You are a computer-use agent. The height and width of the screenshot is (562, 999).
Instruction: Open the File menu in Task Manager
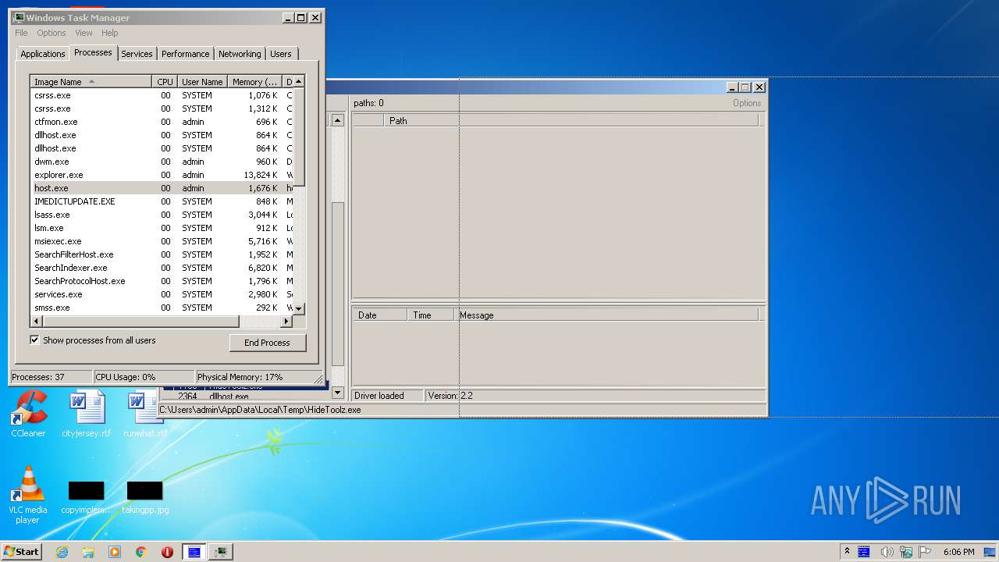(21, 33)
